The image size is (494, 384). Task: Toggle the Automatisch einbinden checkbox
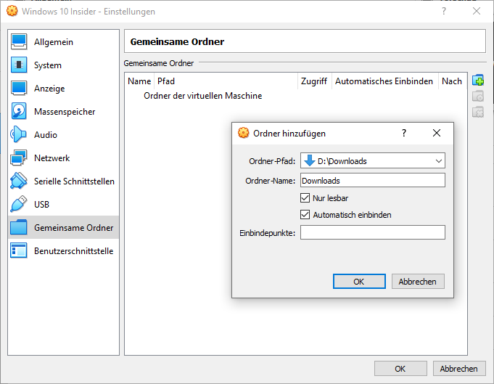click(x=305, y=215)
